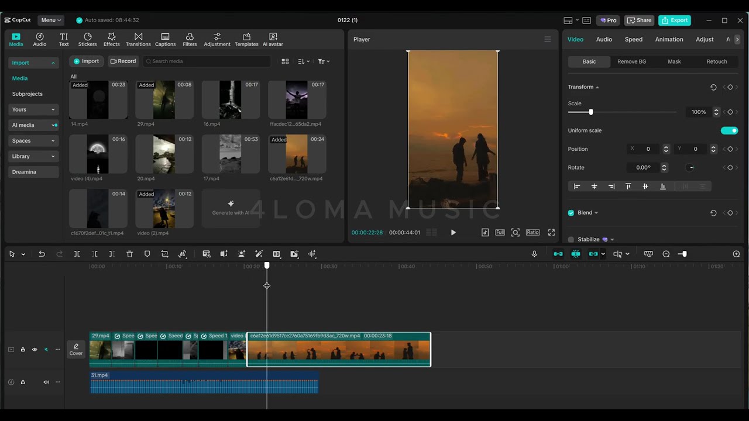Lock the main video track
Screen dimensions: 749x421
click(x=23, y=350)
